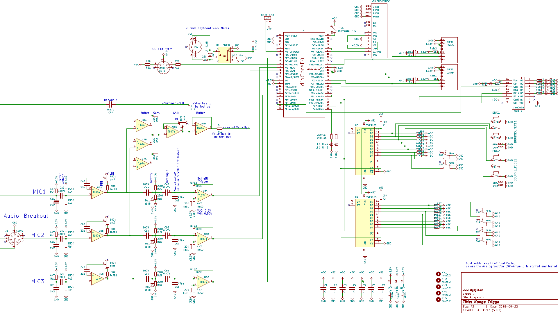Select the U1 6N136 optocoupler symbol
The width and height of the screenshot is (558, 313).
point(224,55)
